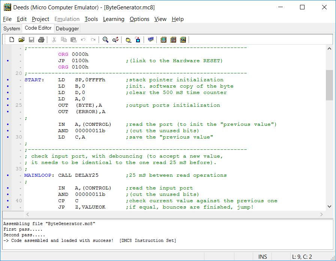The image size is (336, 261).
Task: Click the 'ORG 0000h' directive
Action: [x=73, y=54]
